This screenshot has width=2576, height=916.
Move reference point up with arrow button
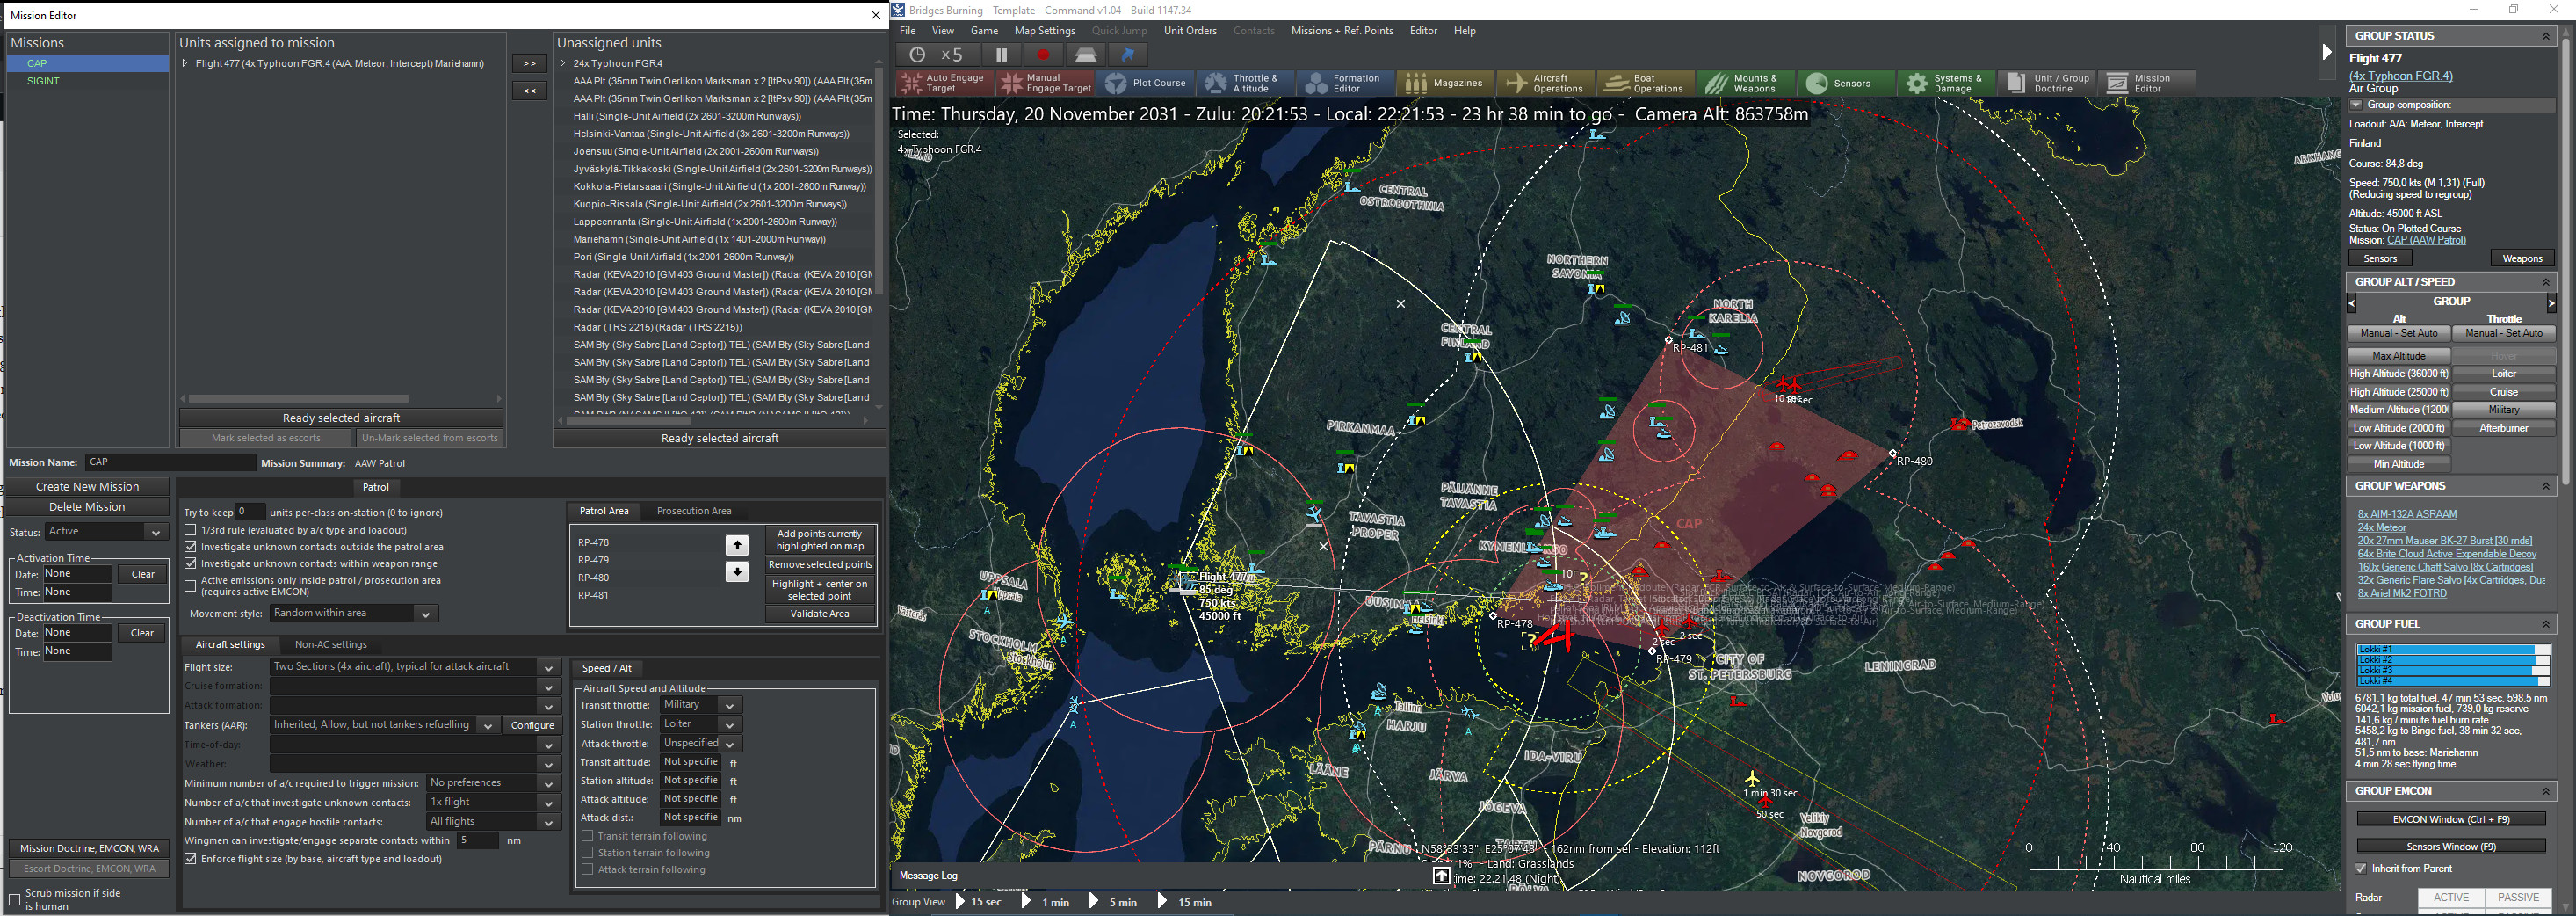coord(737,545)
